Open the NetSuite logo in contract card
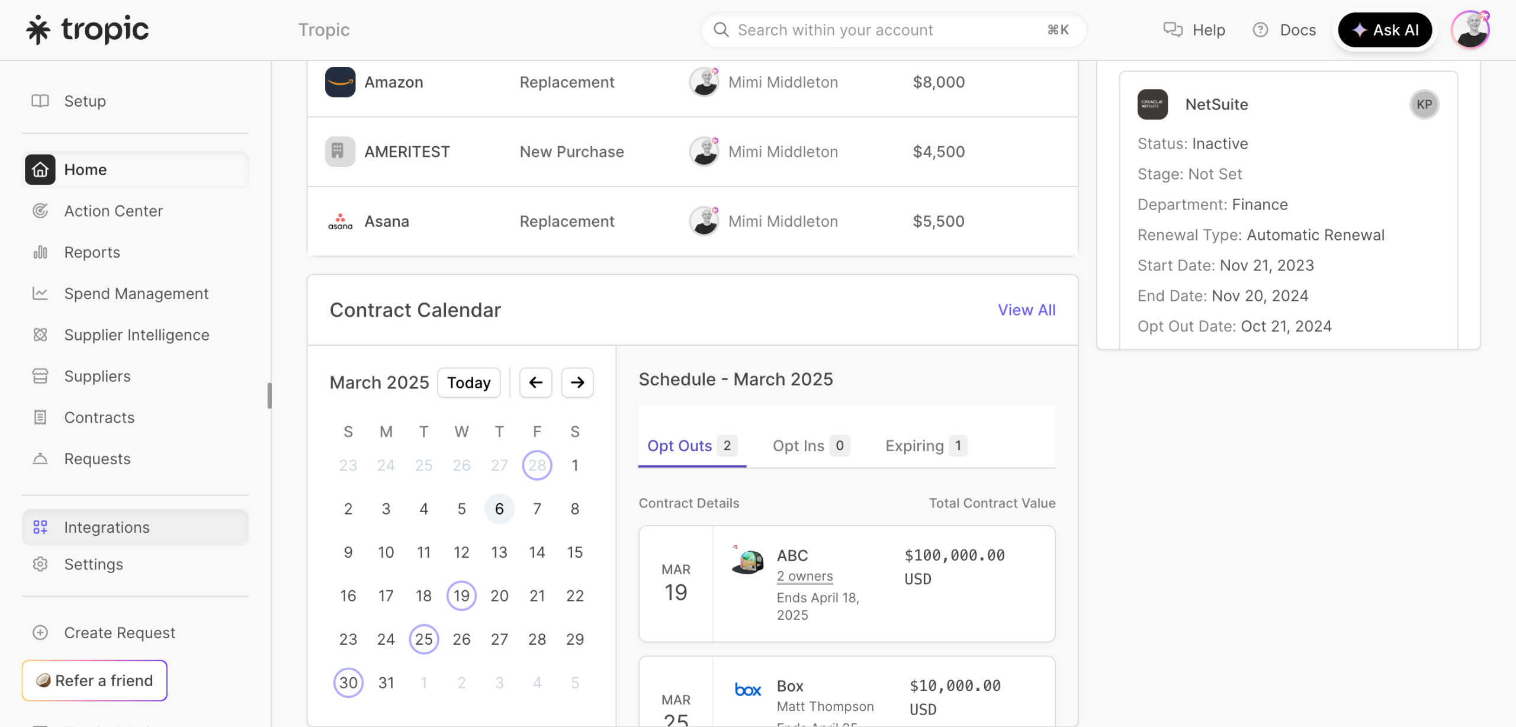This screenshot has width=1516, height=727. pyautogui.click(x=1152, y=105)
